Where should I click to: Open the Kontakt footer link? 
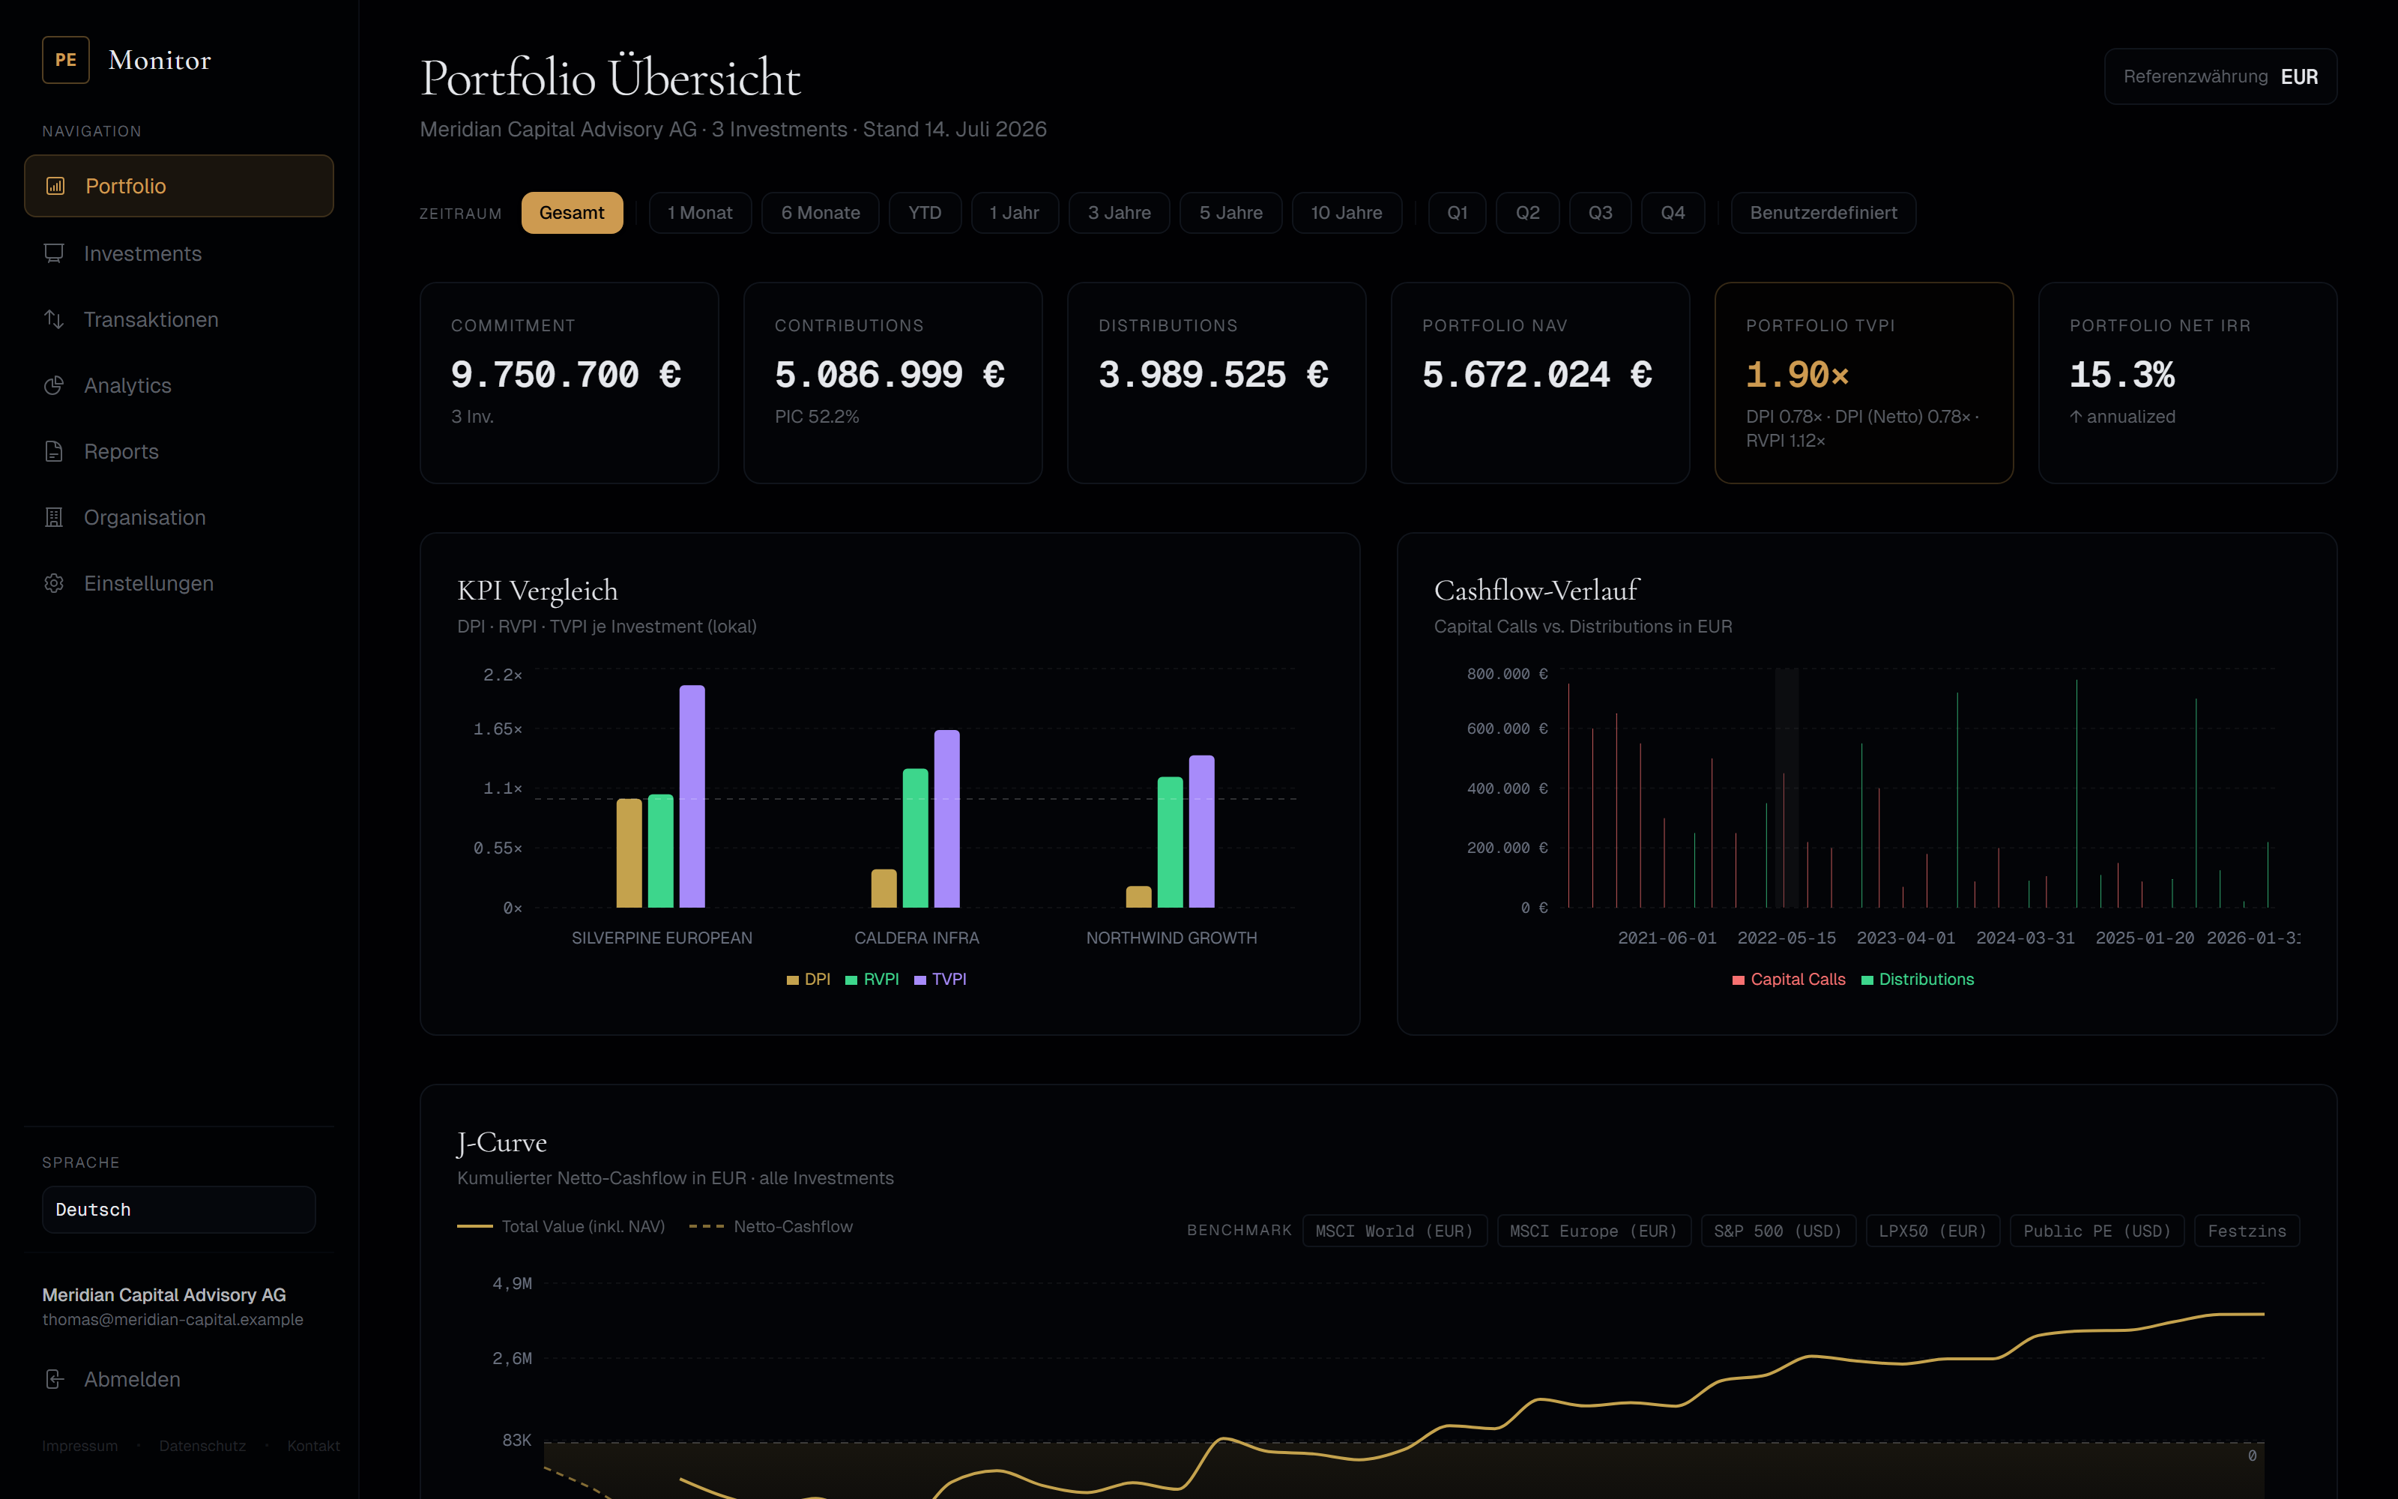pyautogui.click(x=313, y=1446)
